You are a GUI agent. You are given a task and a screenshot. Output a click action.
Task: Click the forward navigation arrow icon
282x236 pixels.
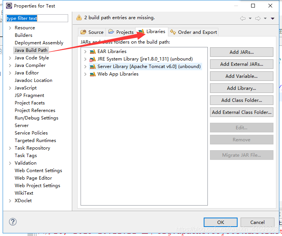[258, 18]
